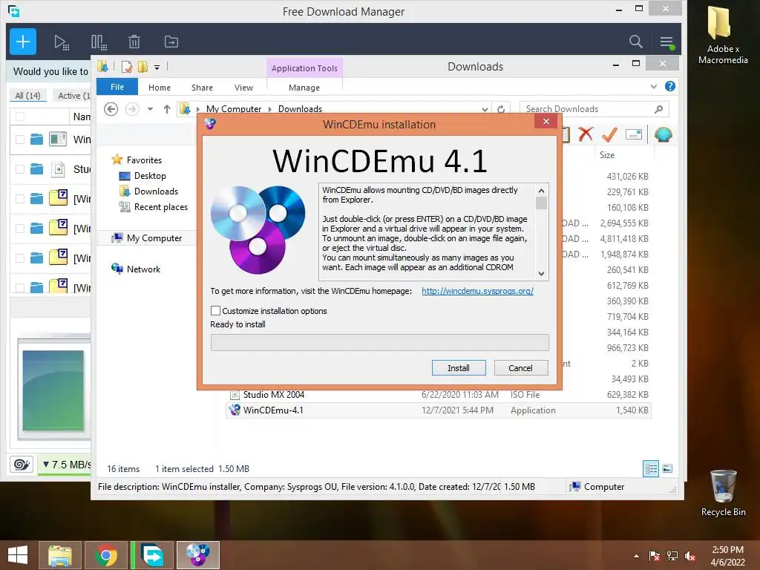760x570 pixels.
Task: Select Downloads in Favorites sidebar
Action: click(156, 191)
